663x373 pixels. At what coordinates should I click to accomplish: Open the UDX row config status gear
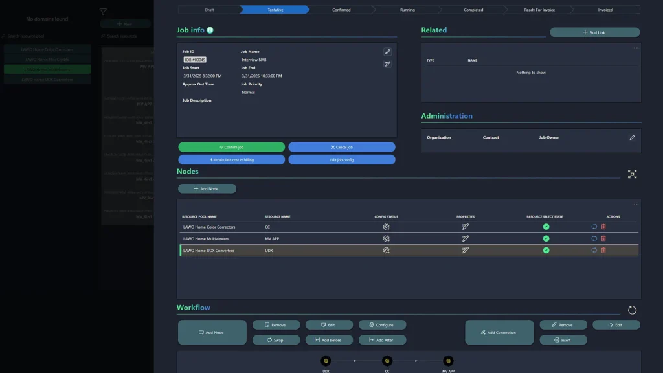386,249
